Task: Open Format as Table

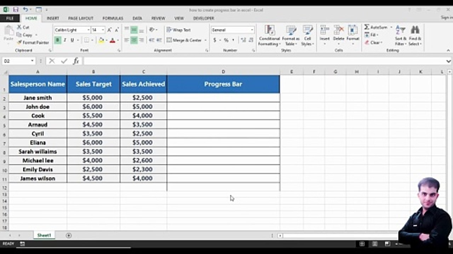Action: [291, 36]
